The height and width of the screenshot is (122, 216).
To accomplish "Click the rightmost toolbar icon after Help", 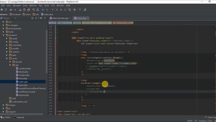I will pyautogui.click(x=85, y=10).
